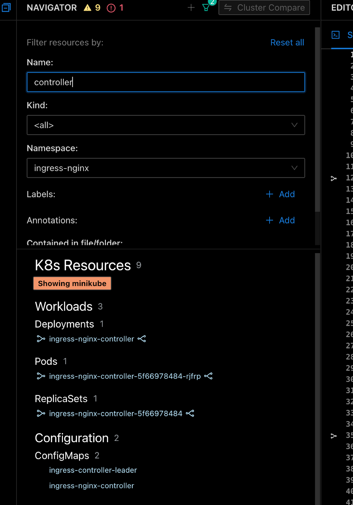Click outgoing links icon after ingress-nginx-controller deployment

pos(142,339)
